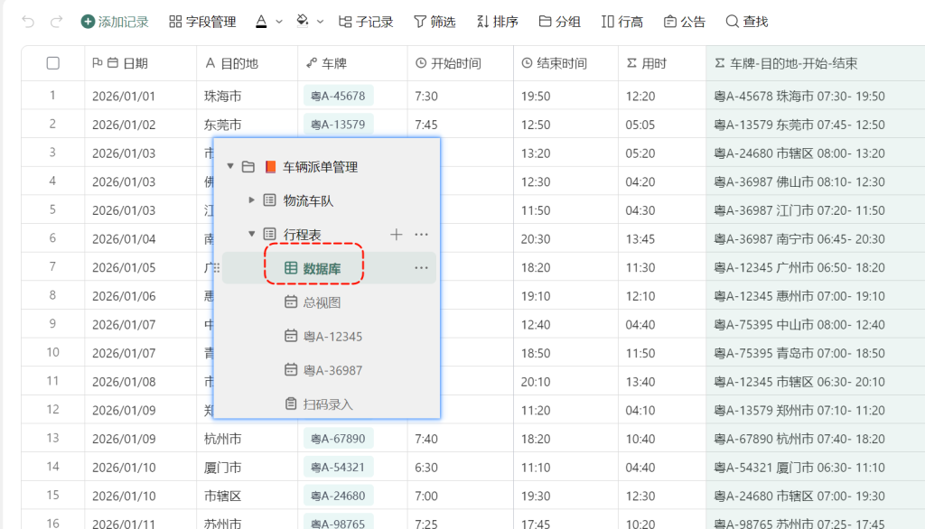Select the 开始时间 column header

(x=461, y=63)
